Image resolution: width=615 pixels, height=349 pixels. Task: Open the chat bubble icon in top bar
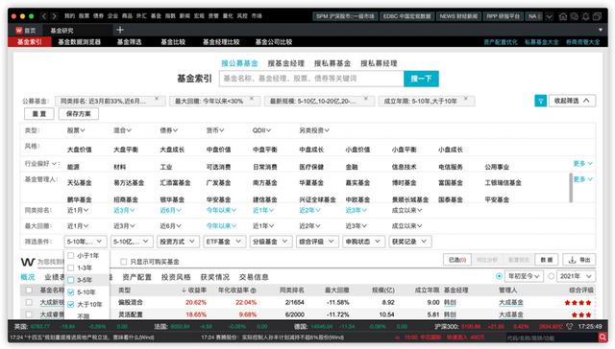575,16
